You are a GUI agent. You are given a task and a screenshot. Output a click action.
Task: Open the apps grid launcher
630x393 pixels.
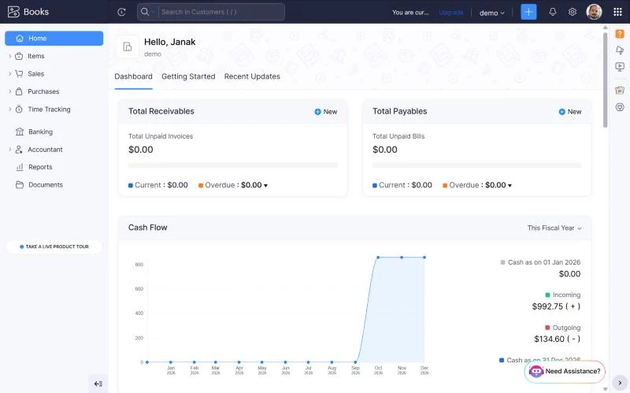[x=618, y=12]
